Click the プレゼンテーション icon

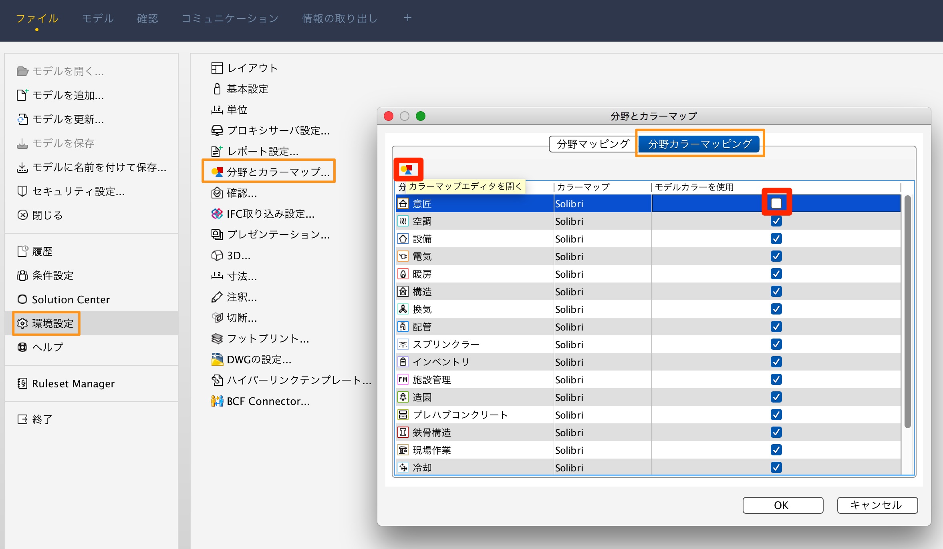coord(217,234)
